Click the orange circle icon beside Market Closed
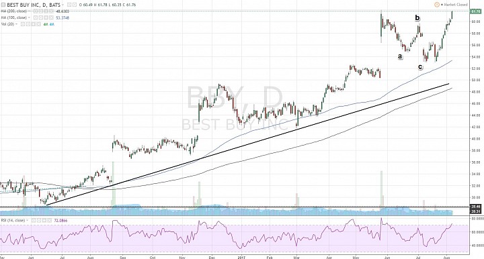This screenshot has width=484, height=259. coord(437,5)
